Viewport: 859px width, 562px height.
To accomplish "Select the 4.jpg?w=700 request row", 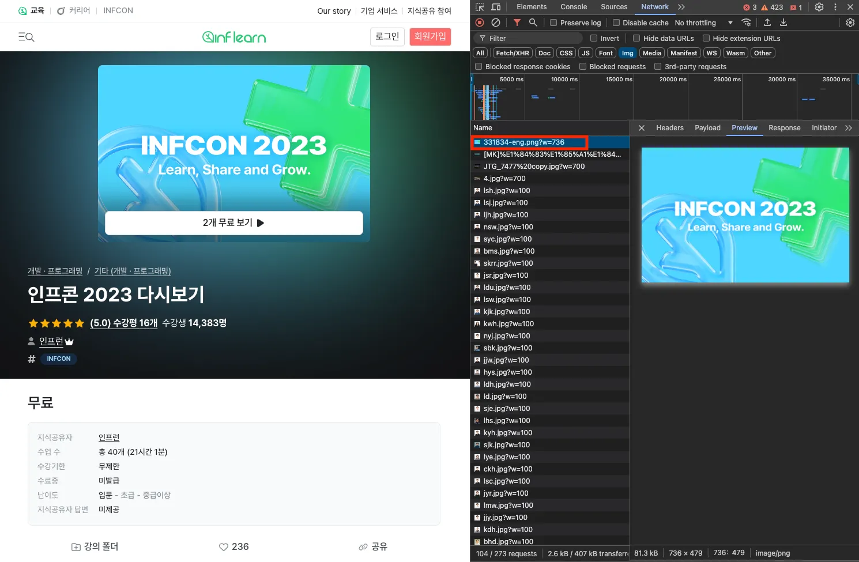I will 550,179.
